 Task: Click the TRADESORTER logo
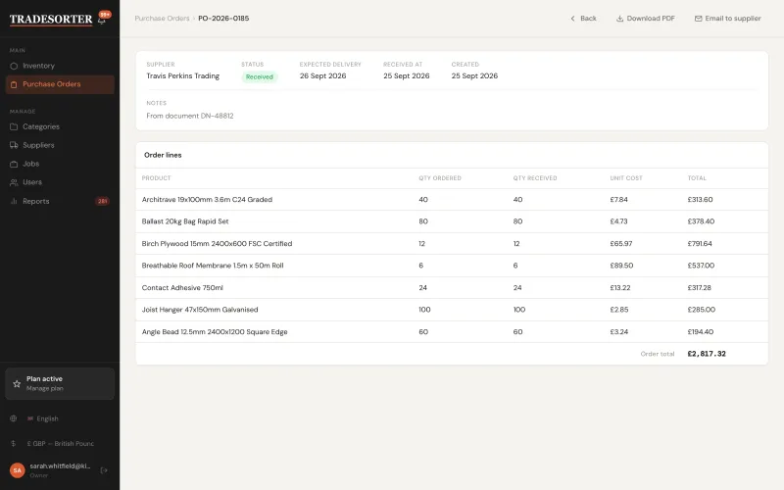click(51, 19)
